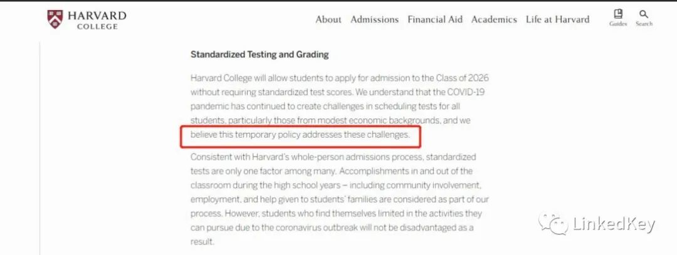Click the WeChat logo watermark icon

click(x=554, y=224)
